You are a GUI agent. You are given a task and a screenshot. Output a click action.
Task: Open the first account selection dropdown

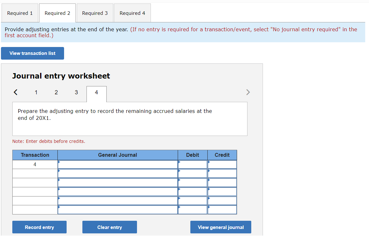tap(59, 164)
